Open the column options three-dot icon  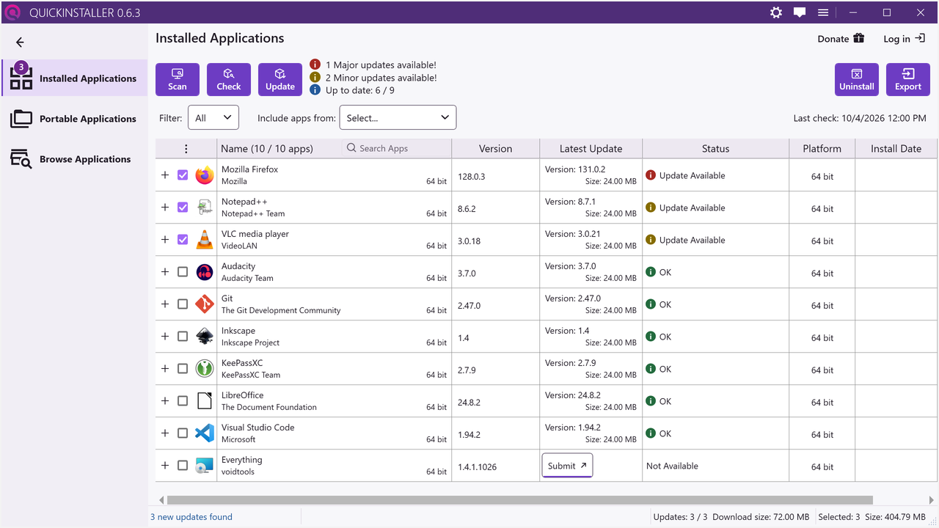[x=186, y=149]
